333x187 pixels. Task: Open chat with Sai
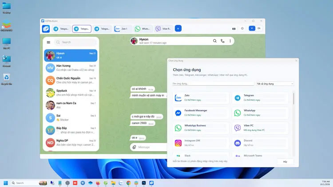71,118
